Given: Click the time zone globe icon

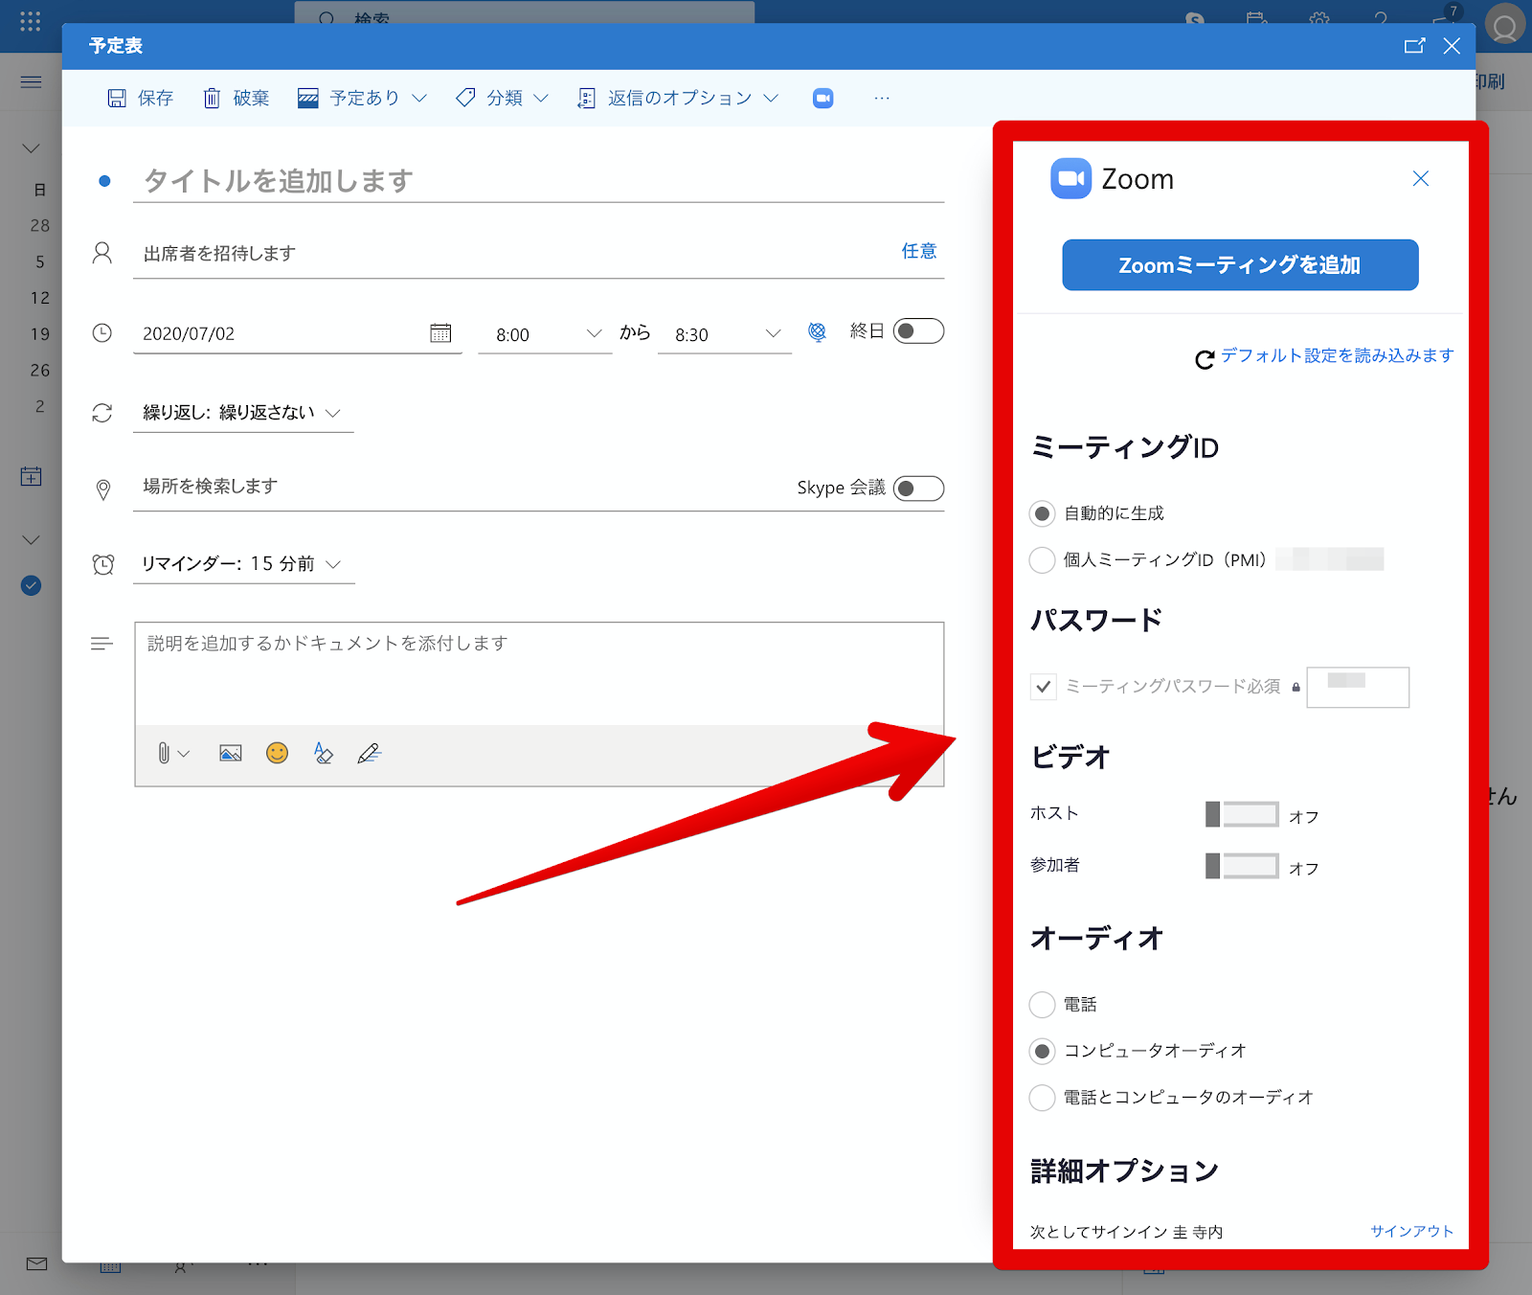Looking at the screenshot, I should click(x=817, y=331).
